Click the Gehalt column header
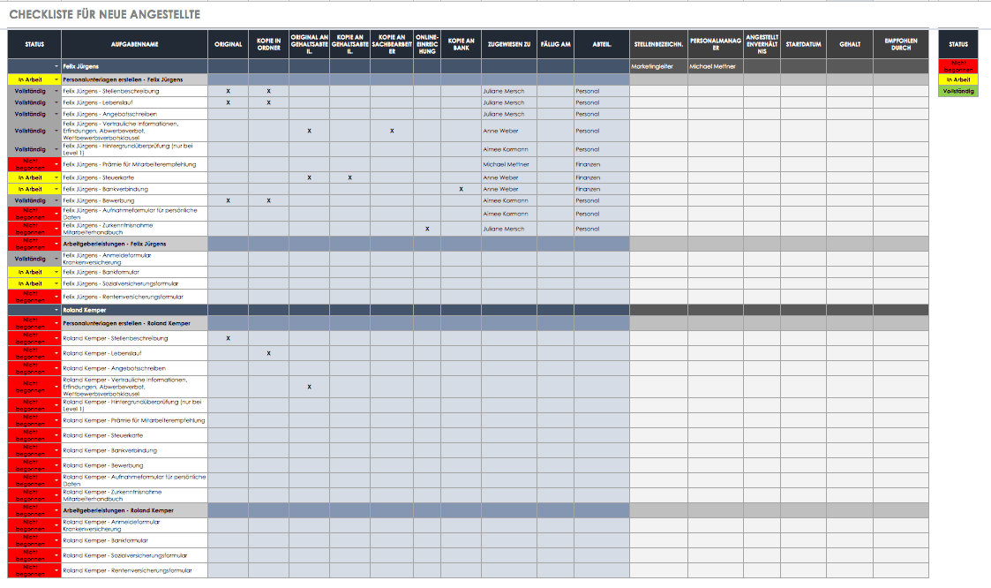The height and width of the screenshot is (588, 991). tap(850, 44)
